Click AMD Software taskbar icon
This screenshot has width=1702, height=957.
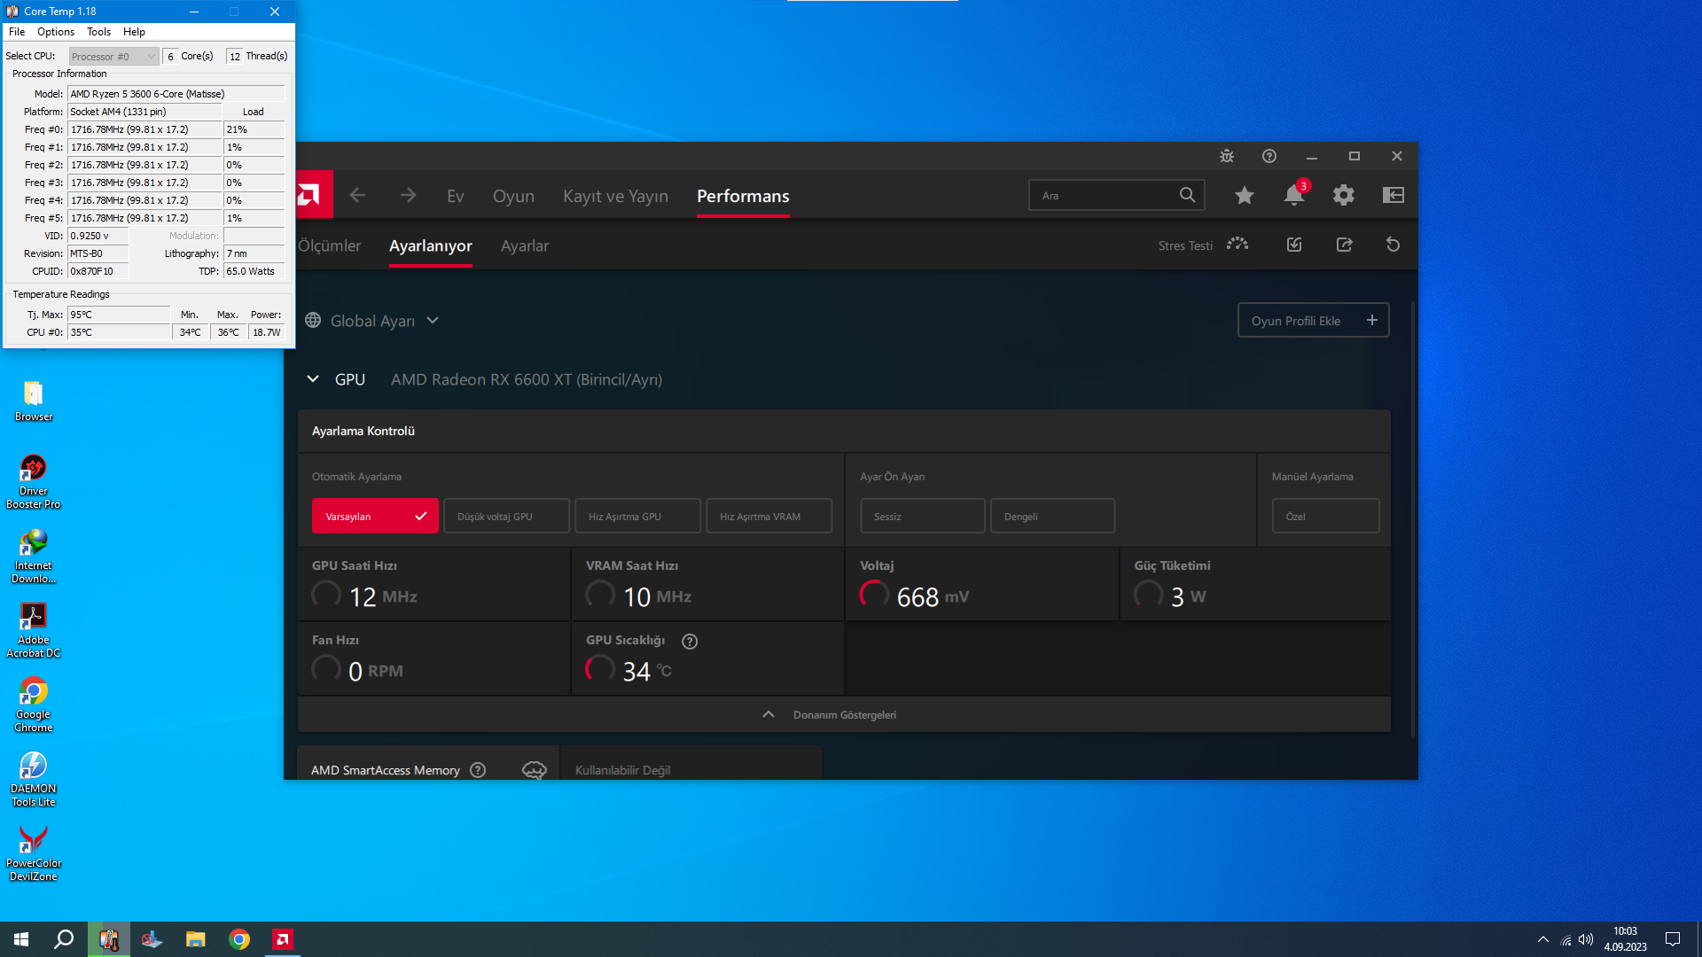pos(283,939)
